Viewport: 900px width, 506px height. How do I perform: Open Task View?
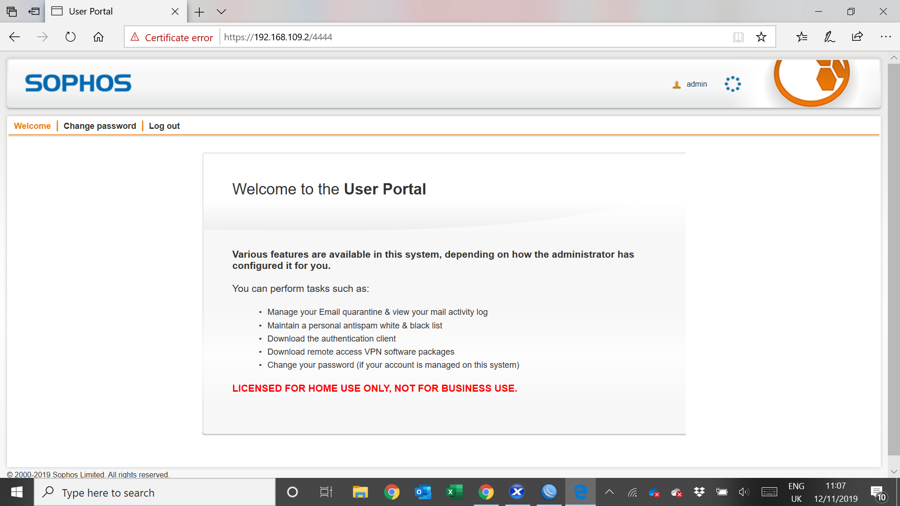click(x=326, y=492)
